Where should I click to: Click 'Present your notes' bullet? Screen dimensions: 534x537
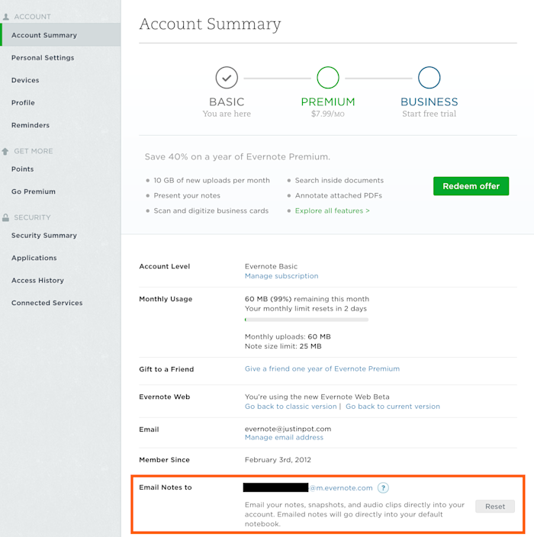click(x=187, y=195)
